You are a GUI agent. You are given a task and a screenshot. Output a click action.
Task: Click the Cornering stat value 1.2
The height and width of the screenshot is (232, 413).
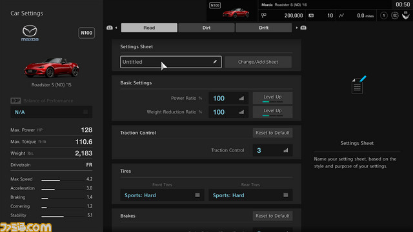coord(90,206)
